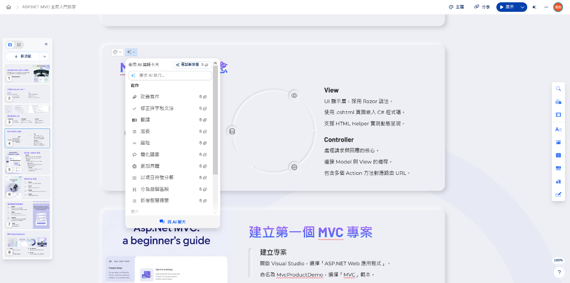
Task: Click the 建立第一個 MVC 專案 title
Action: 311,232
